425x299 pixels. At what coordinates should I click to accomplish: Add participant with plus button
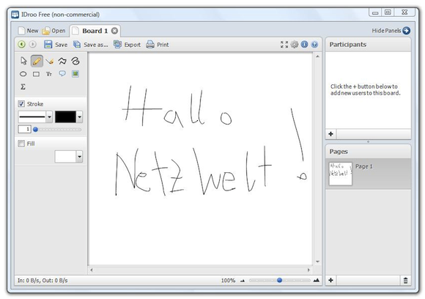point(331,134)
